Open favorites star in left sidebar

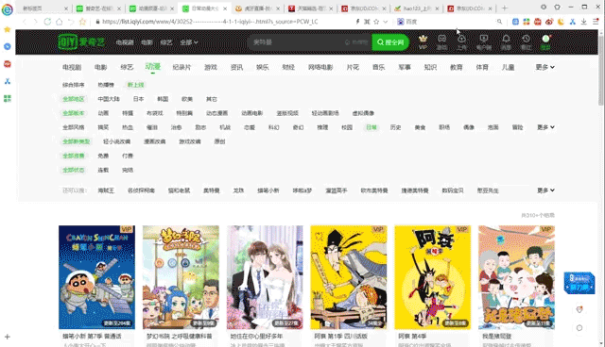pos(7,29)
